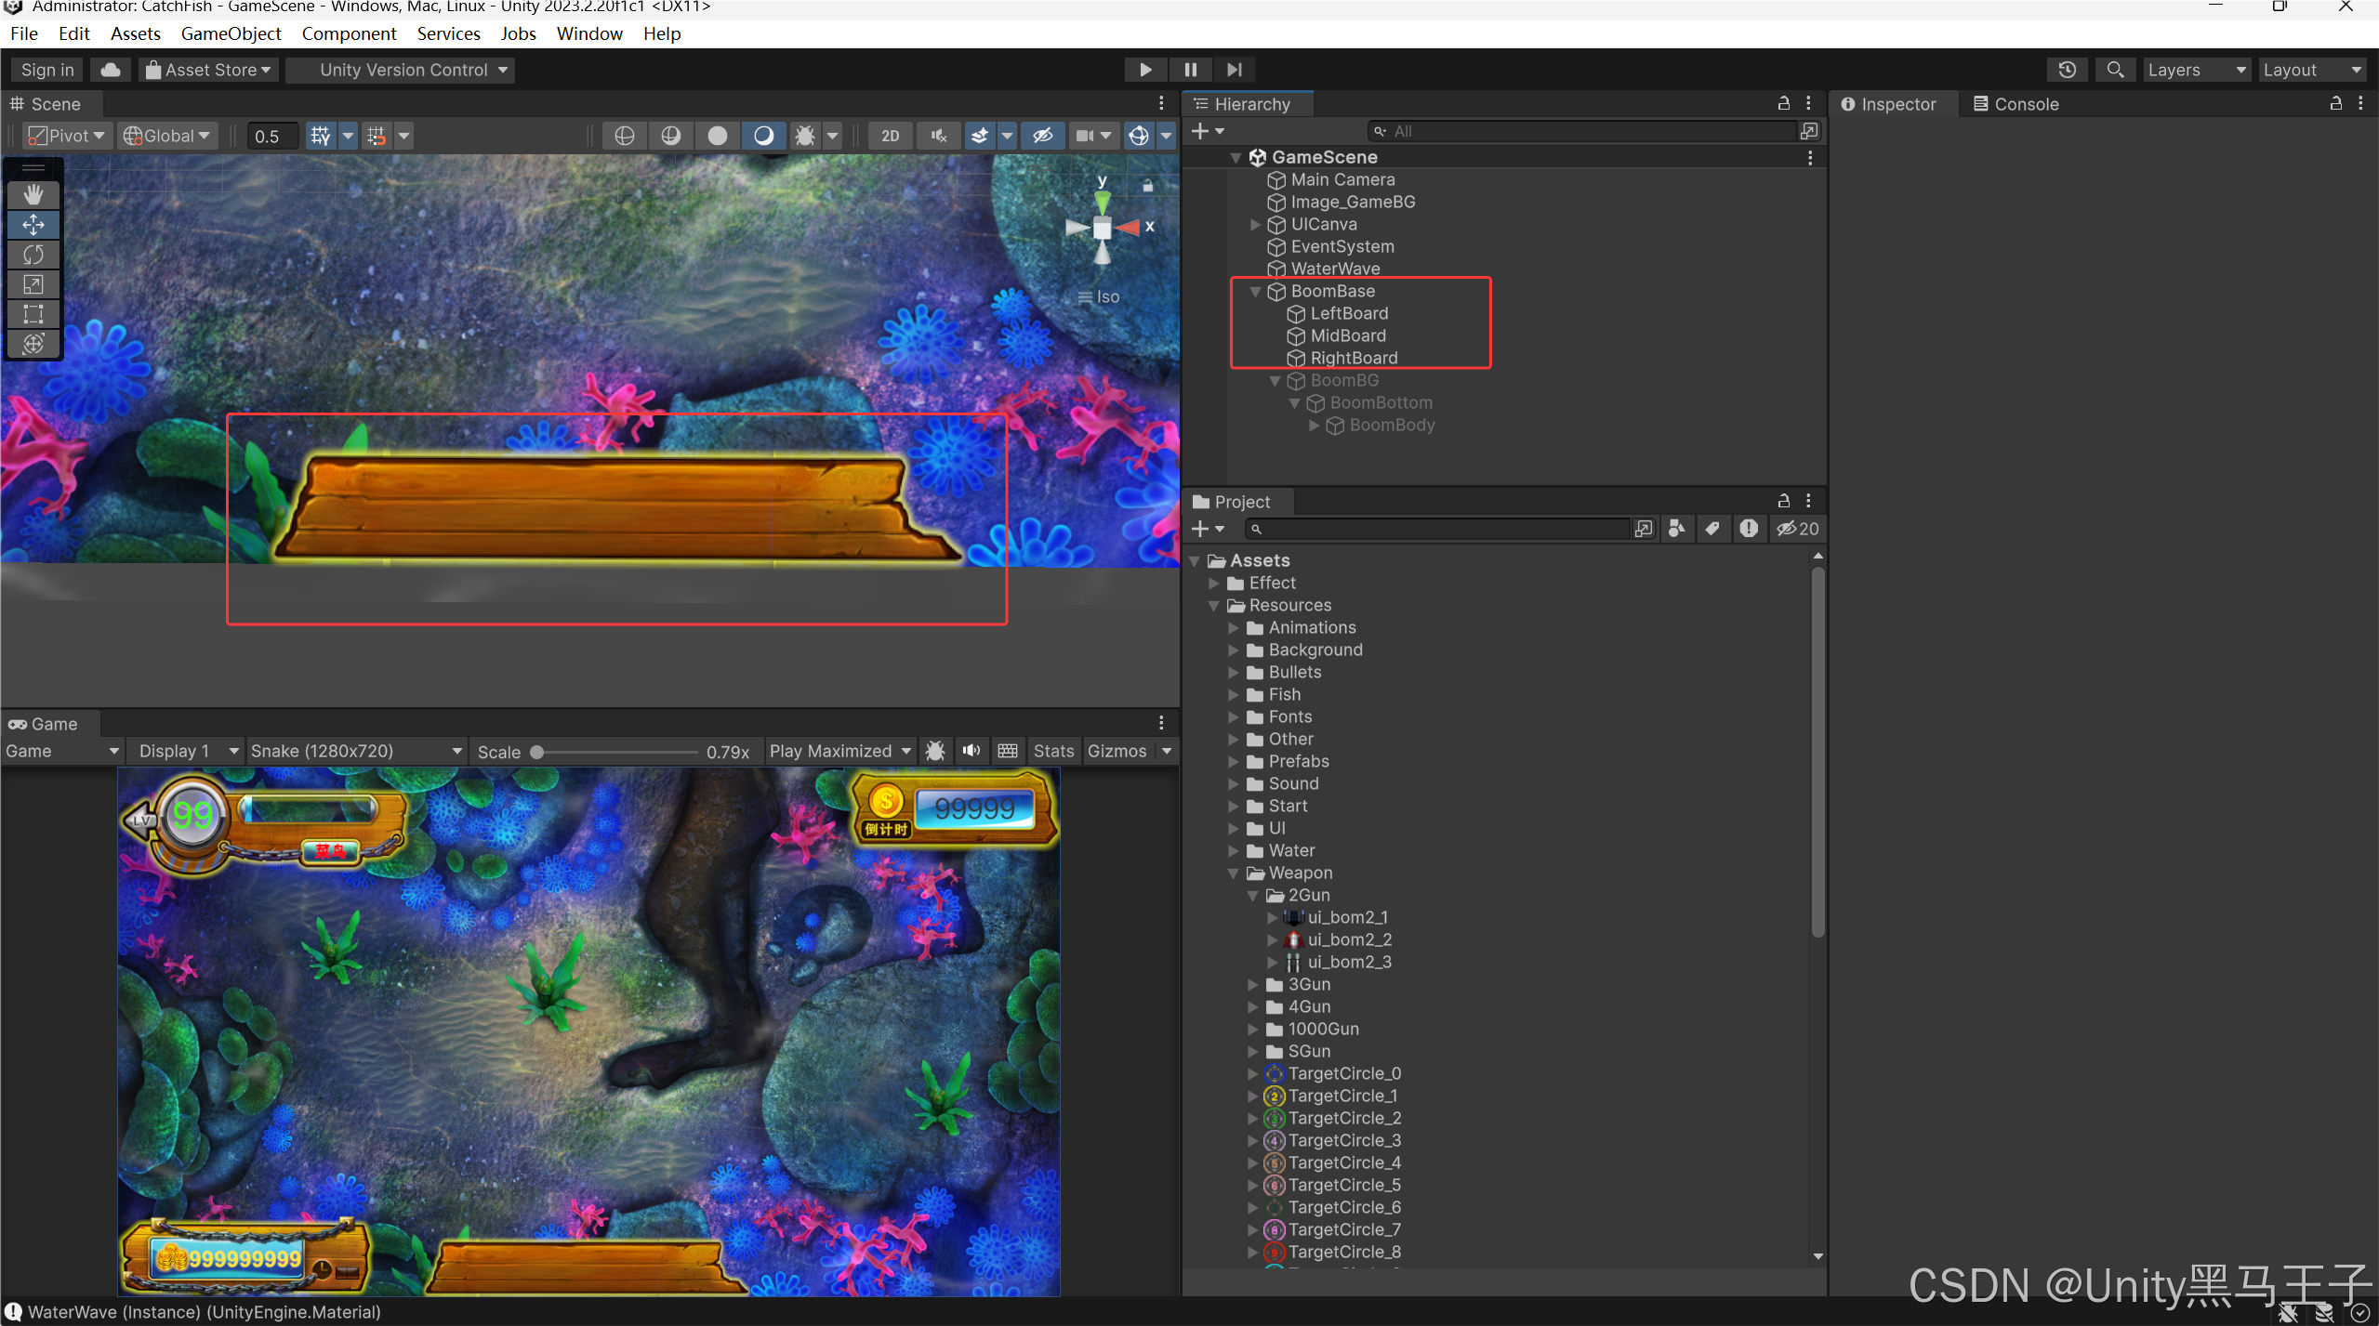Switch to the Console tab

[2016, 104]
